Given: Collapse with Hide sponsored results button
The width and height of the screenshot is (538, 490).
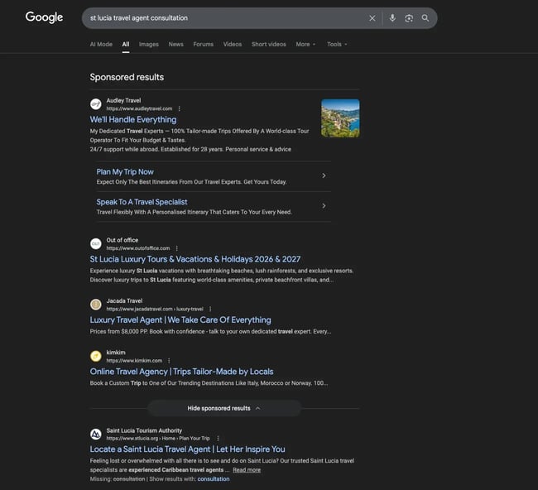Looking at the screenshot, I should pos(224,408).
